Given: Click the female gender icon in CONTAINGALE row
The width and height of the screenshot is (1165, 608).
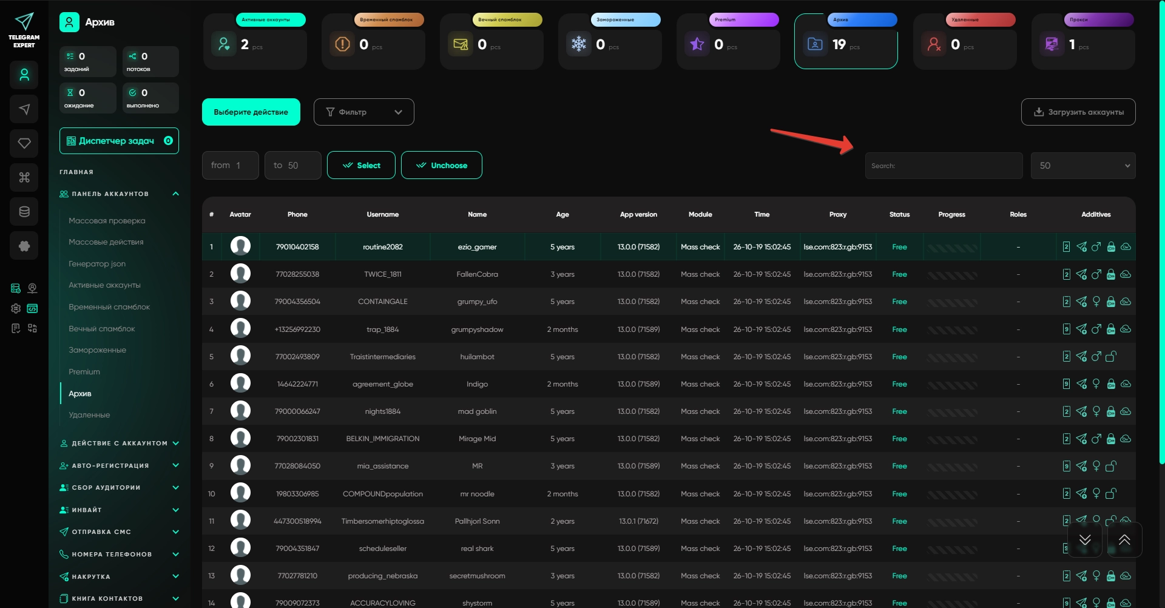Looking at the screenshot, I should pyautogui.click(x=1096, y=302).
